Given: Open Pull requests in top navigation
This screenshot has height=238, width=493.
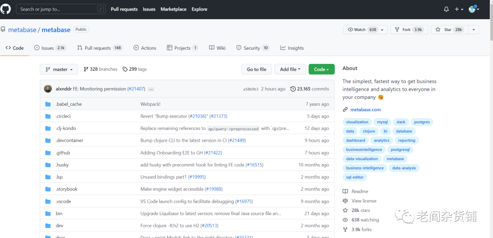Looking at the screenshot, I should click(124, 9).
